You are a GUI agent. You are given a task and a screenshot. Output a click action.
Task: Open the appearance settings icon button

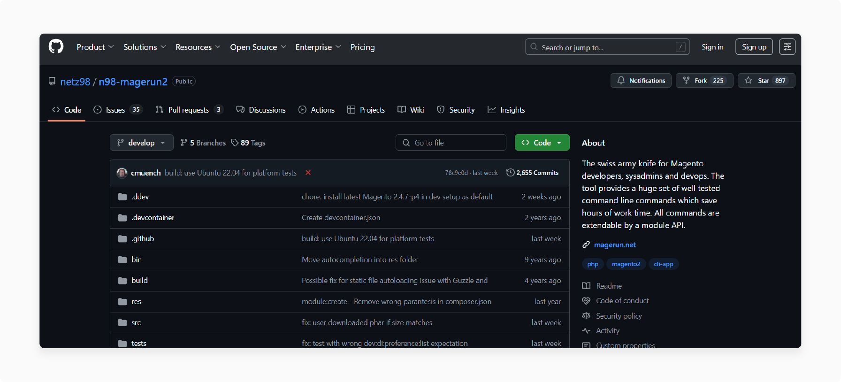[787, 47]
